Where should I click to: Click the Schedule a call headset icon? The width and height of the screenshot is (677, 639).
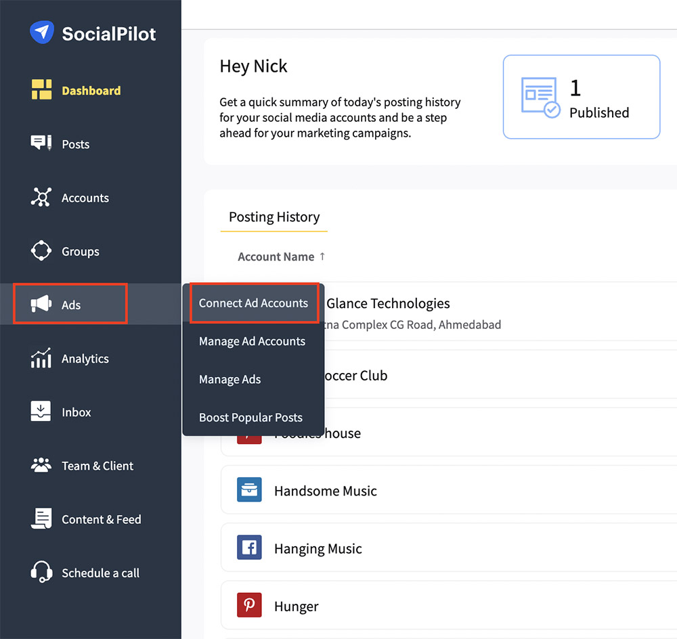click(41, 571)
